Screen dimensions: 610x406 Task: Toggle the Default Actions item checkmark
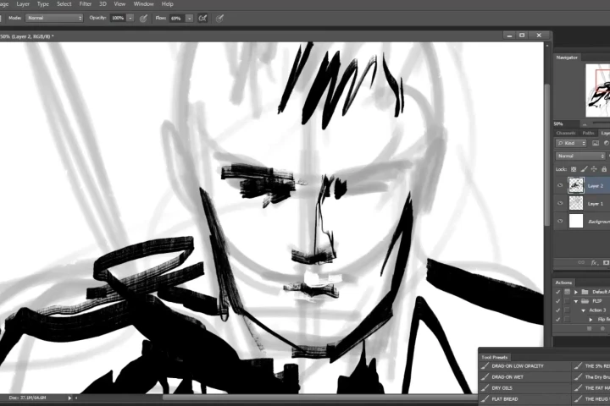point(557,292)
